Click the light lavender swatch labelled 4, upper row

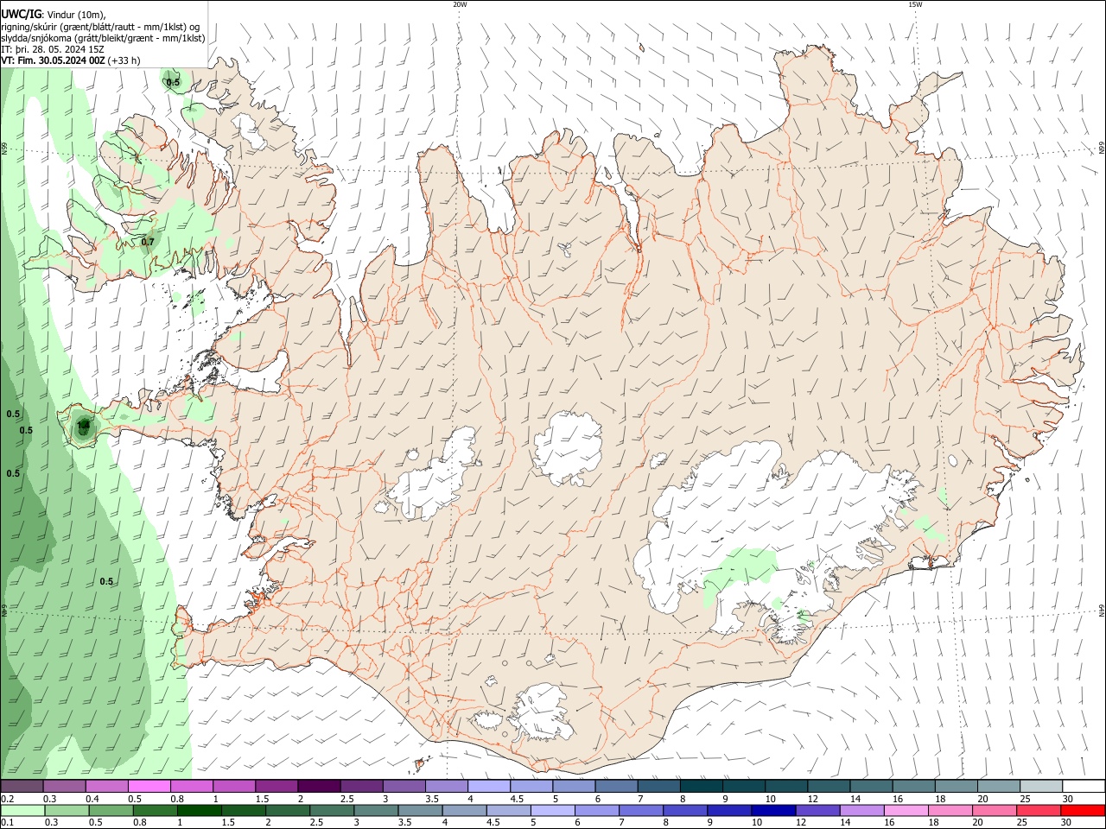point(488,786)
